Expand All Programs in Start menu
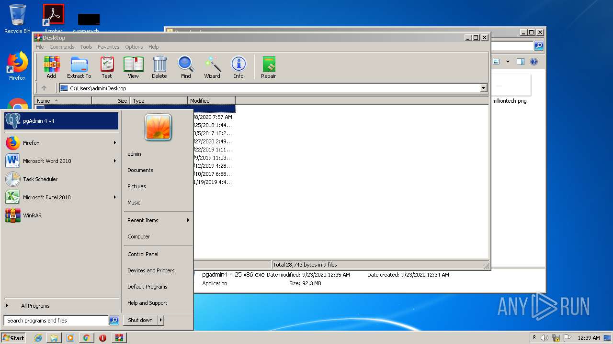Image resolution: width=613 pixels, height=344 pixels. pyautogui.click(x=35, y=306)
